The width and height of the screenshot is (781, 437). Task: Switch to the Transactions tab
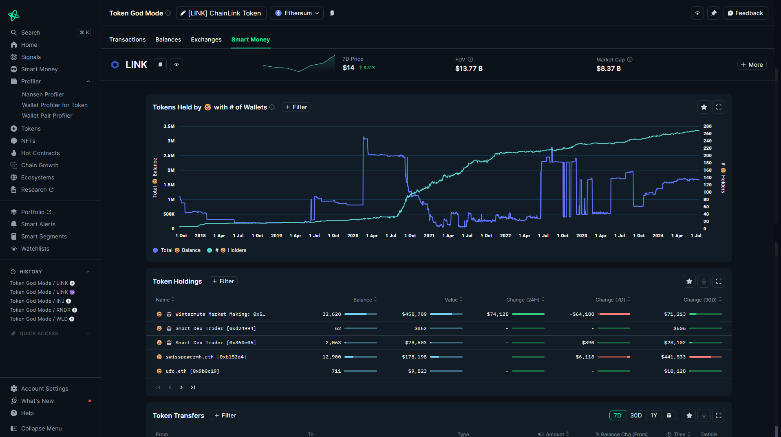click(127, 39)
